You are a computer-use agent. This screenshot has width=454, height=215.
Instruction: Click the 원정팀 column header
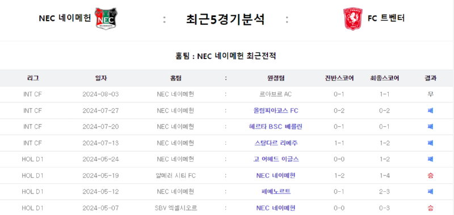[276, 78]
